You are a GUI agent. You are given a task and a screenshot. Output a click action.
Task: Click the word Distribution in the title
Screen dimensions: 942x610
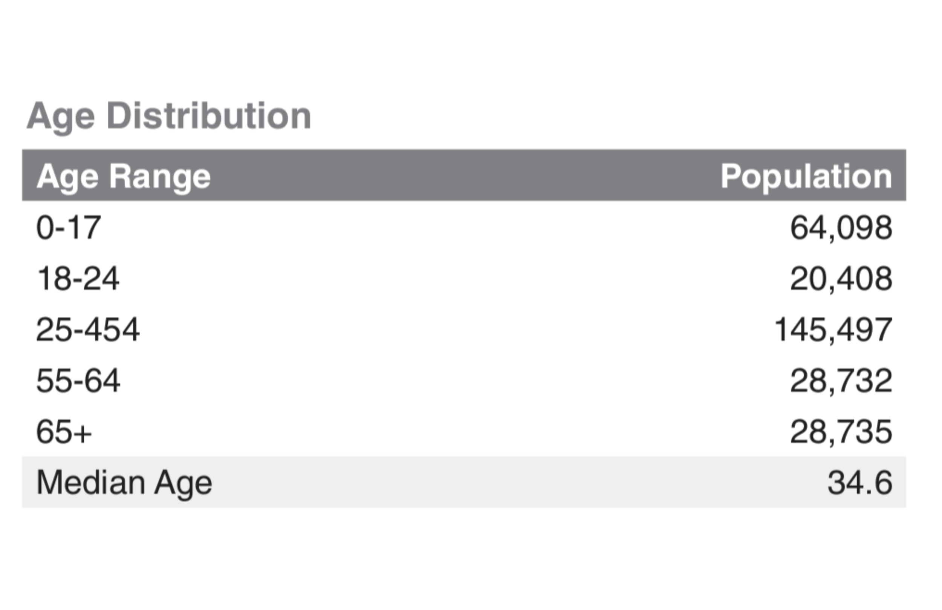pos(209,116)
